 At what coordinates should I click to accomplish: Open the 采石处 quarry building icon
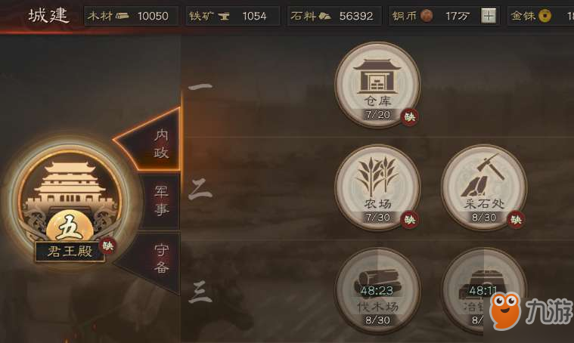484,187
